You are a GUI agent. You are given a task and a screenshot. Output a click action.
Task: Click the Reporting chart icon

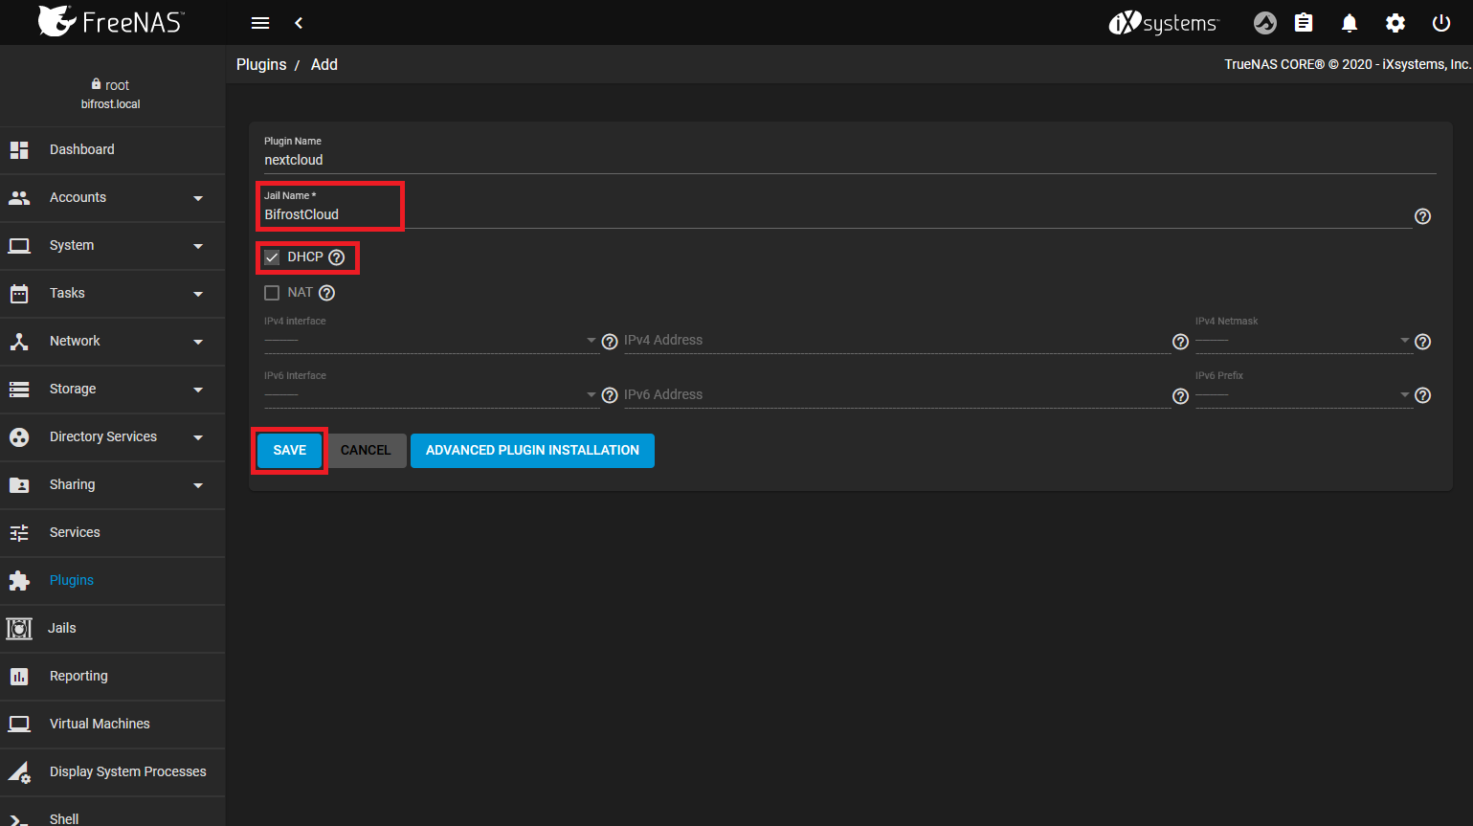click(19, 676)
